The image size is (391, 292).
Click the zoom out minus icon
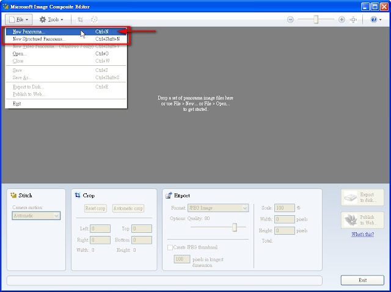290,20
